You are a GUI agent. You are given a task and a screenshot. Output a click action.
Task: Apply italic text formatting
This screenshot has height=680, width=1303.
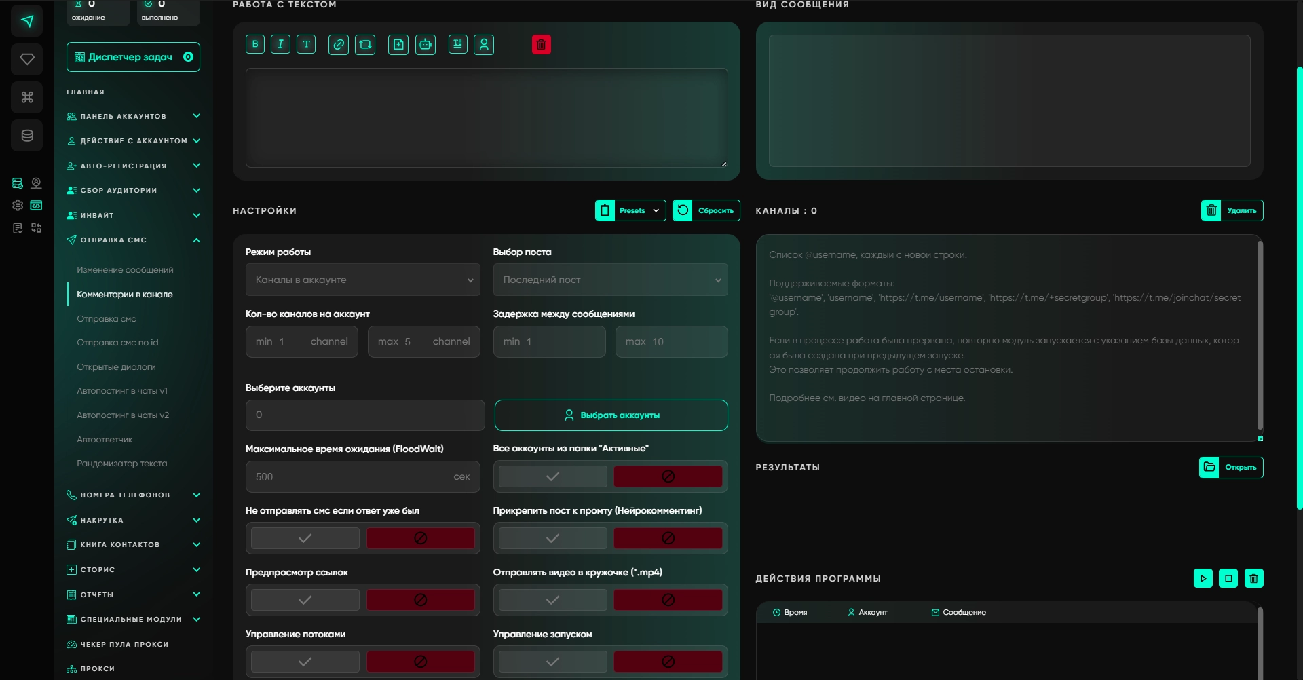coord(280,45)
